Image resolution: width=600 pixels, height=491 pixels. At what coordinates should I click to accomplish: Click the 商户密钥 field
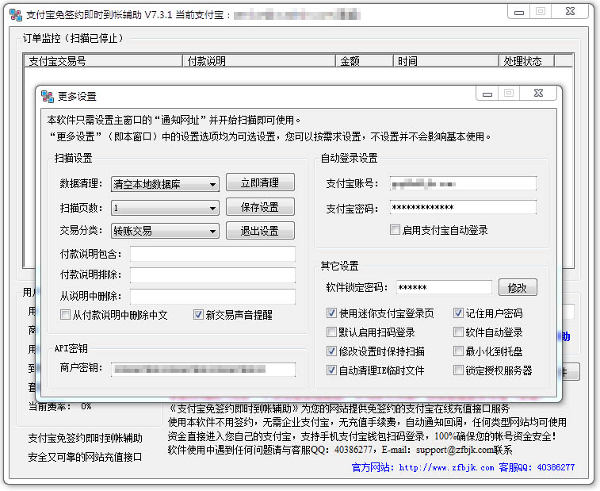coord(204,370)
